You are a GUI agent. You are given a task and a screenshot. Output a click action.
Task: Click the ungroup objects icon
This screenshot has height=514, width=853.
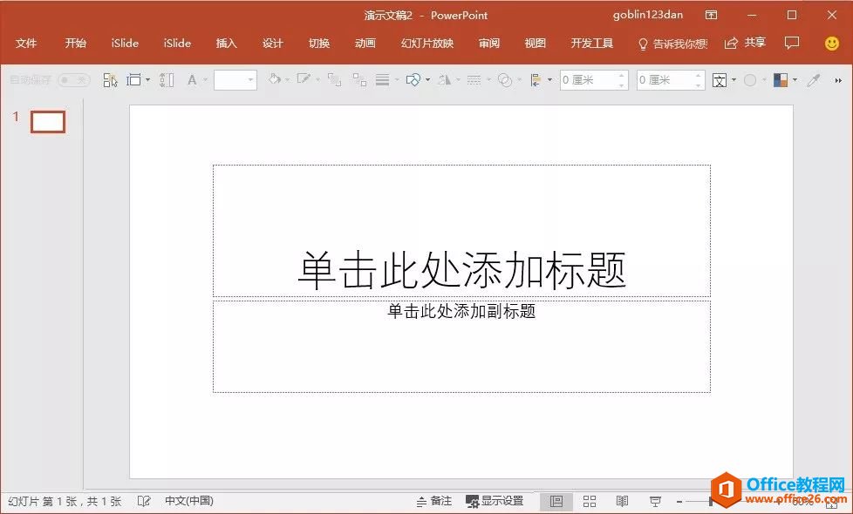coord(359,80)
